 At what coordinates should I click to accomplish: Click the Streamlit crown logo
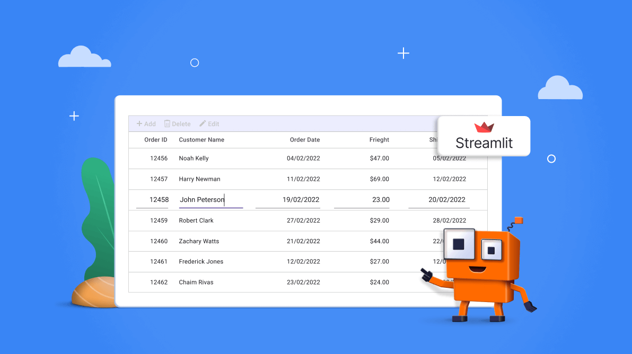[484, 127]
